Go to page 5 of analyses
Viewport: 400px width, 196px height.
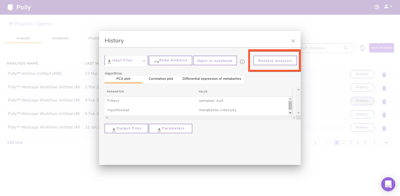point(365,143)
